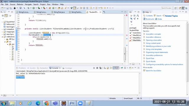The height and width of the screenshot is (106, 189).
Task: Open the Zoom app from the taskbar
Action: tap(80, 103)
